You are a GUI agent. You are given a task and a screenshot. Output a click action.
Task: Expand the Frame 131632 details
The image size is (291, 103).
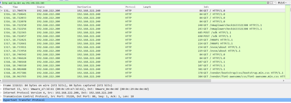[x=1, y=86]
